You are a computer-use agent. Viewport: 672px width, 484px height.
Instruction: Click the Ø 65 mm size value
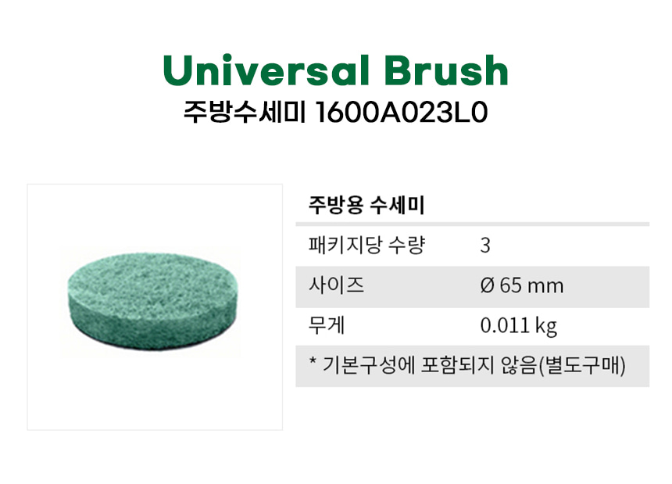click(x=521, y=286)
